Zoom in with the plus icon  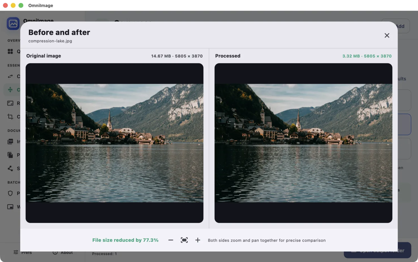pyautogui.click(x=198, y=240)
